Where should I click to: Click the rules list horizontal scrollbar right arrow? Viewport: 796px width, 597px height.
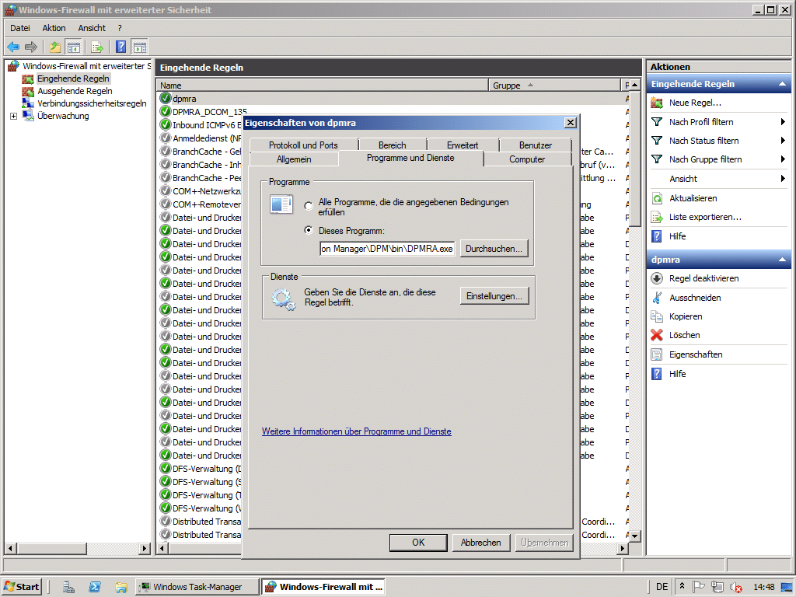click(623, 548)
